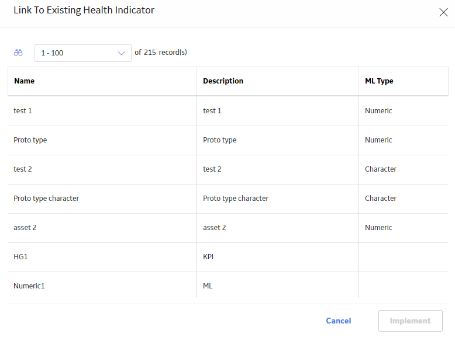The height and width of the screenshot is (348, 455).
Task: Open the 1 - 100 records range dropdown
Action: 82,53
